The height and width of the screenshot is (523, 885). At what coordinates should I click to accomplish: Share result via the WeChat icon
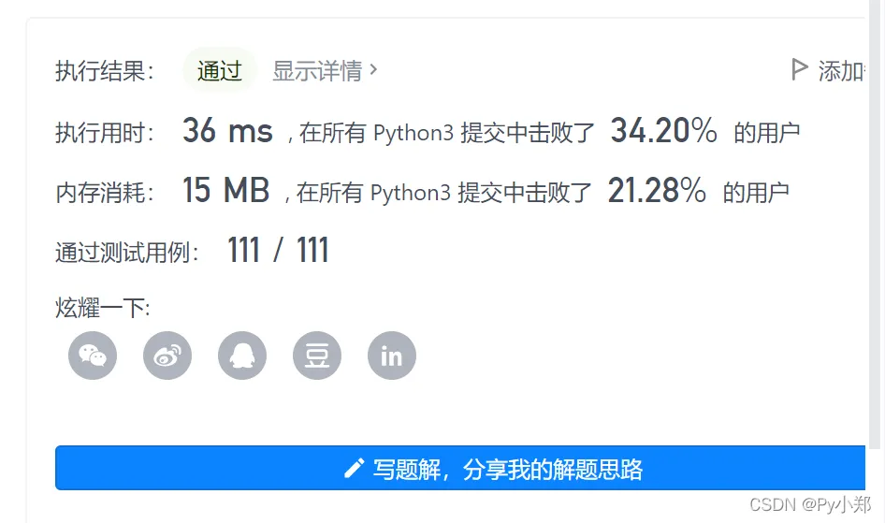coord(93,356)
